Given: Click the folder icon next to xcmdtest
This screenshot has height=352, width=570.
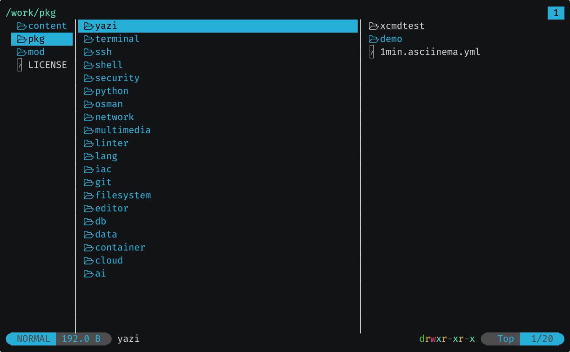Looking at the screenshot, I should point(373,26).
